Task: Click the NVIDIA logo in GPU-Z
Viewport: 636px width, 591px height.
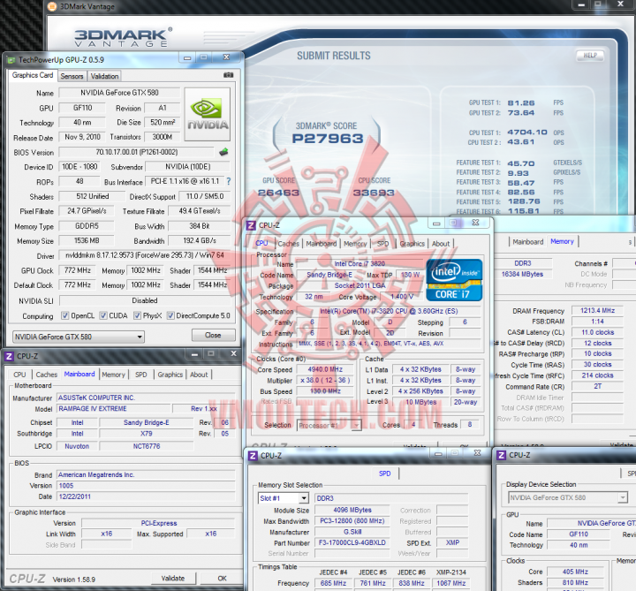Action: click(208, 114)
